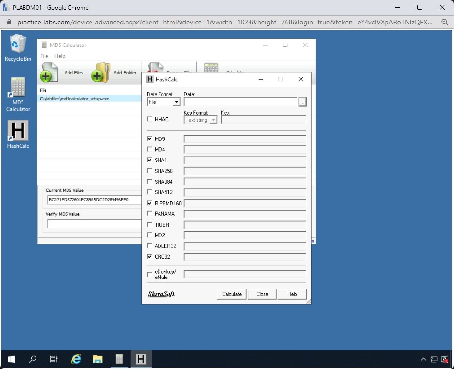The width and height of the screenshot is (454, 369).
Task: Enable the SHA256 checkbox
Action: point(150,171)
